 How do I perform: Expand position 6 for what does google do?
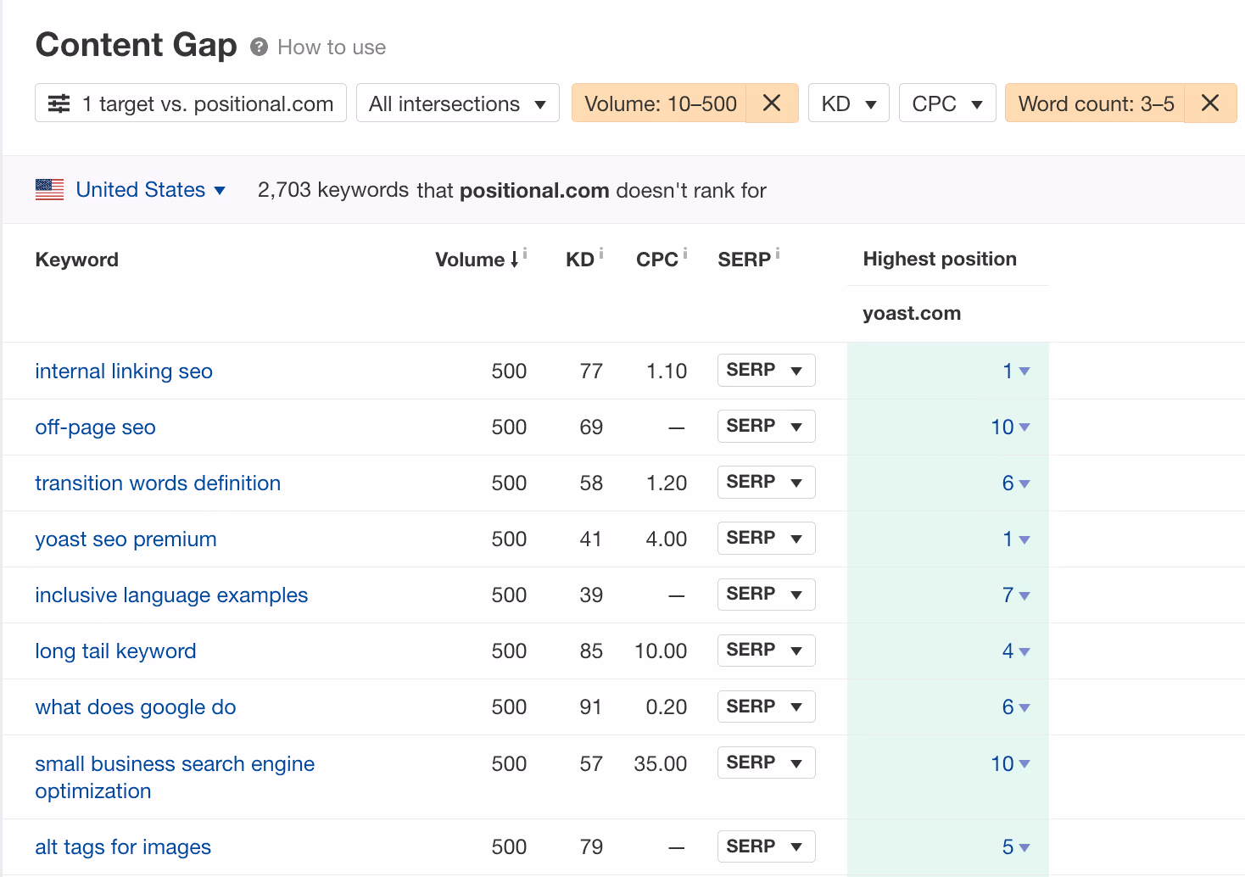tap(1016, 707)
